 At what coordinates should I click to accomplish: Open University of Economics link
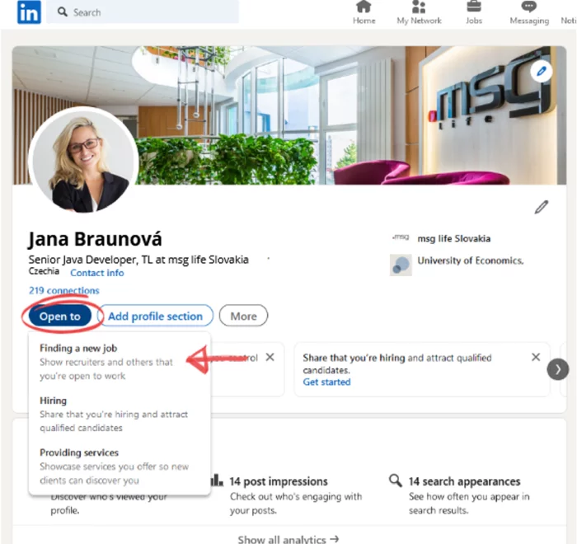[471, 260]
